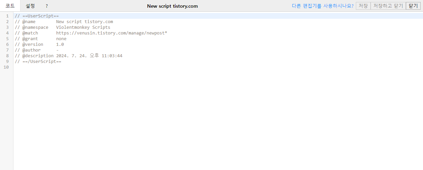Click the @grant none line

(41, 39)
